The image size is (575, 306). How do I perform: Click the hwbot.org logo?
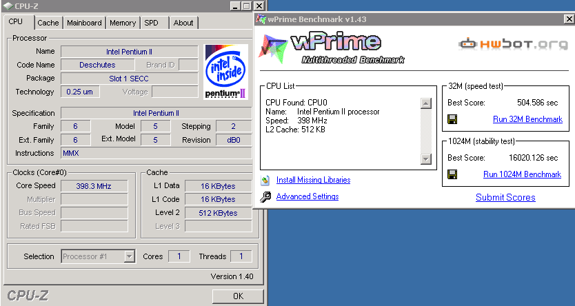click(x=513, y=44)
